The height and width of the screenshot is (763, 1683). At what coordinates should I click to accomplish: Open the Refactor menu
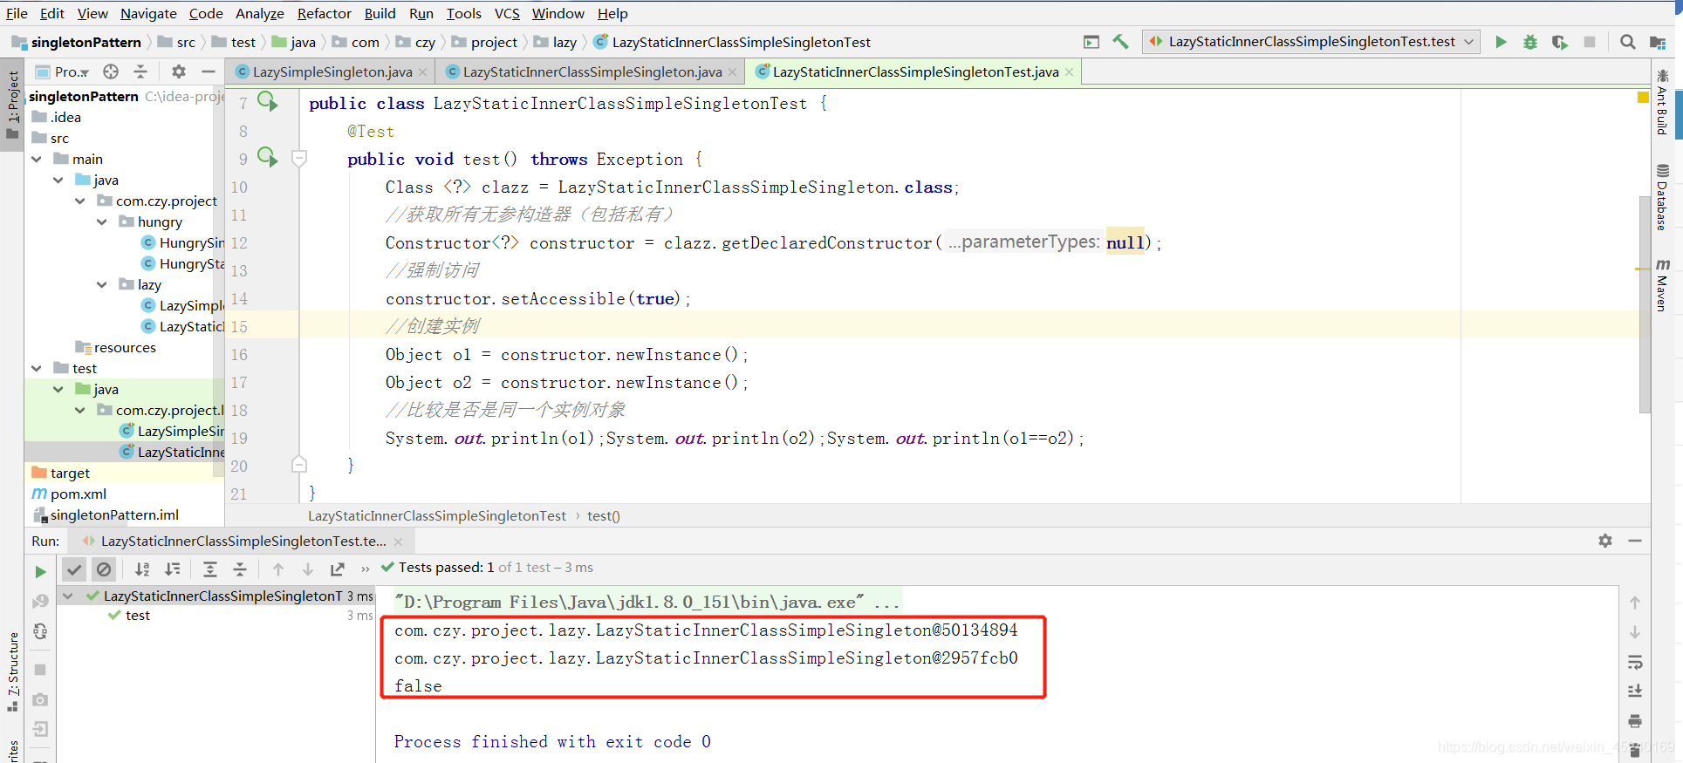pyautogui.click(x=324, y=13)
